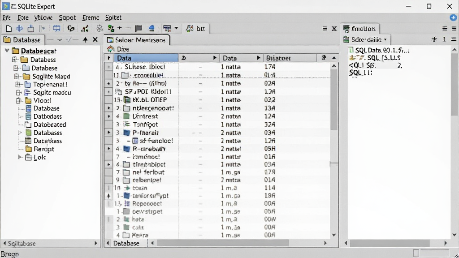Click the dark speech bubble toolbar icon
The width and height of the screenshot is (459, 258).
(x=139, y=28)
